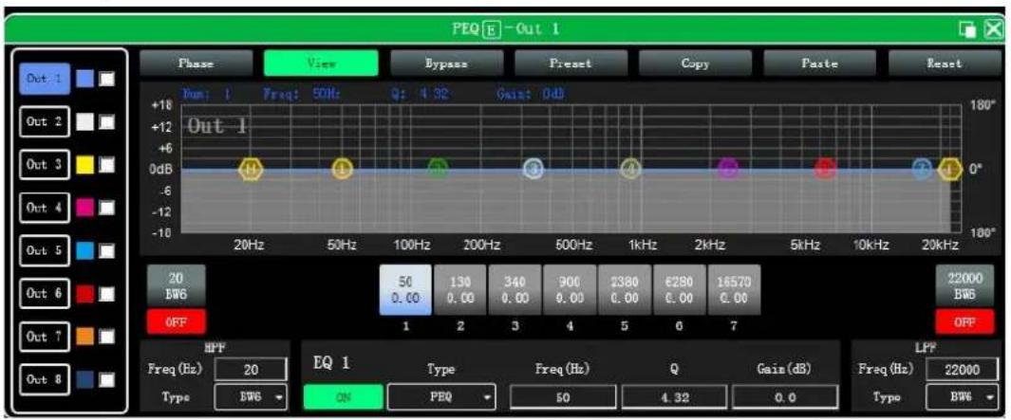Toggle the HPF OFF button
Viewport: 1011px width, 420px height.
click(x=177, y=320)
